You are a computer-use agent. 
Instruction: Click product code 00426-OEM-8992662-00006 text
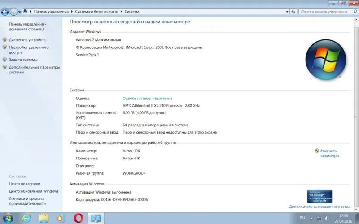click(125, 199)
